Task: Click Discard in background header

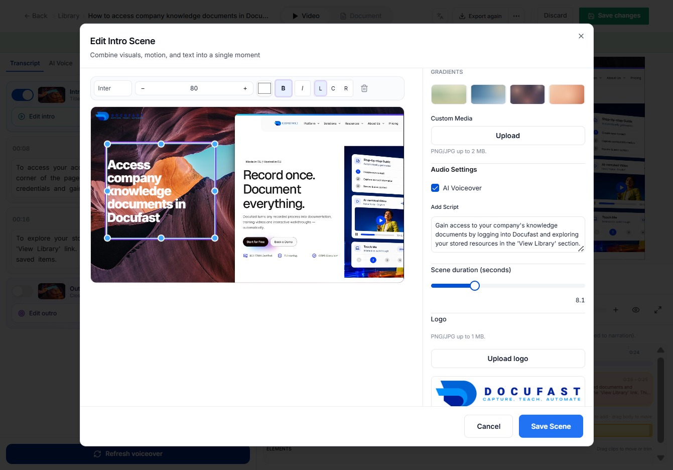Action: 555,16
